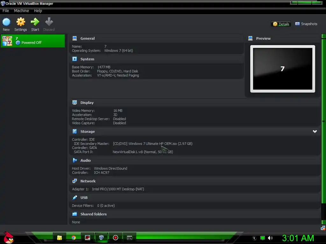326x244 pixels.
Task: Click the VM preview thumbnail
Action: [283, 69]
